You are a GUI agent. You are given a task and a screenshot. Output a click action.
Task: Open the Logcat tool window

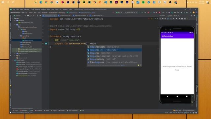(53, 110)
